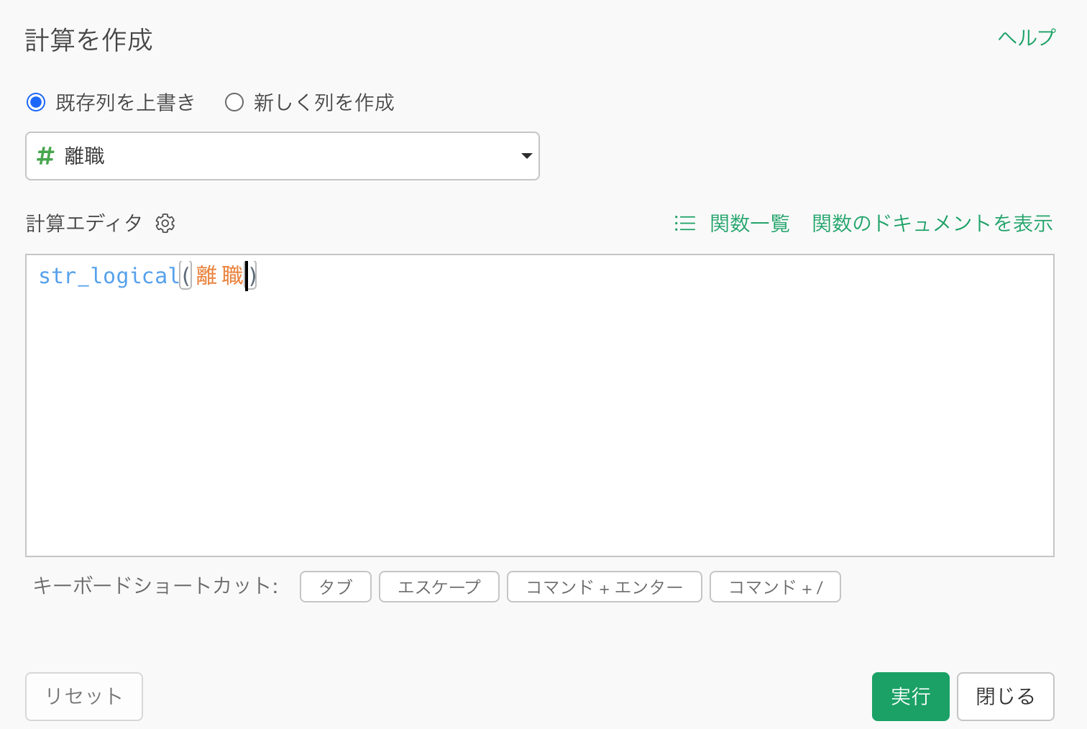Open the 離職 column combo box
Image resolution: width=1087 pixels, height=729 pixels.
(282, 156)
